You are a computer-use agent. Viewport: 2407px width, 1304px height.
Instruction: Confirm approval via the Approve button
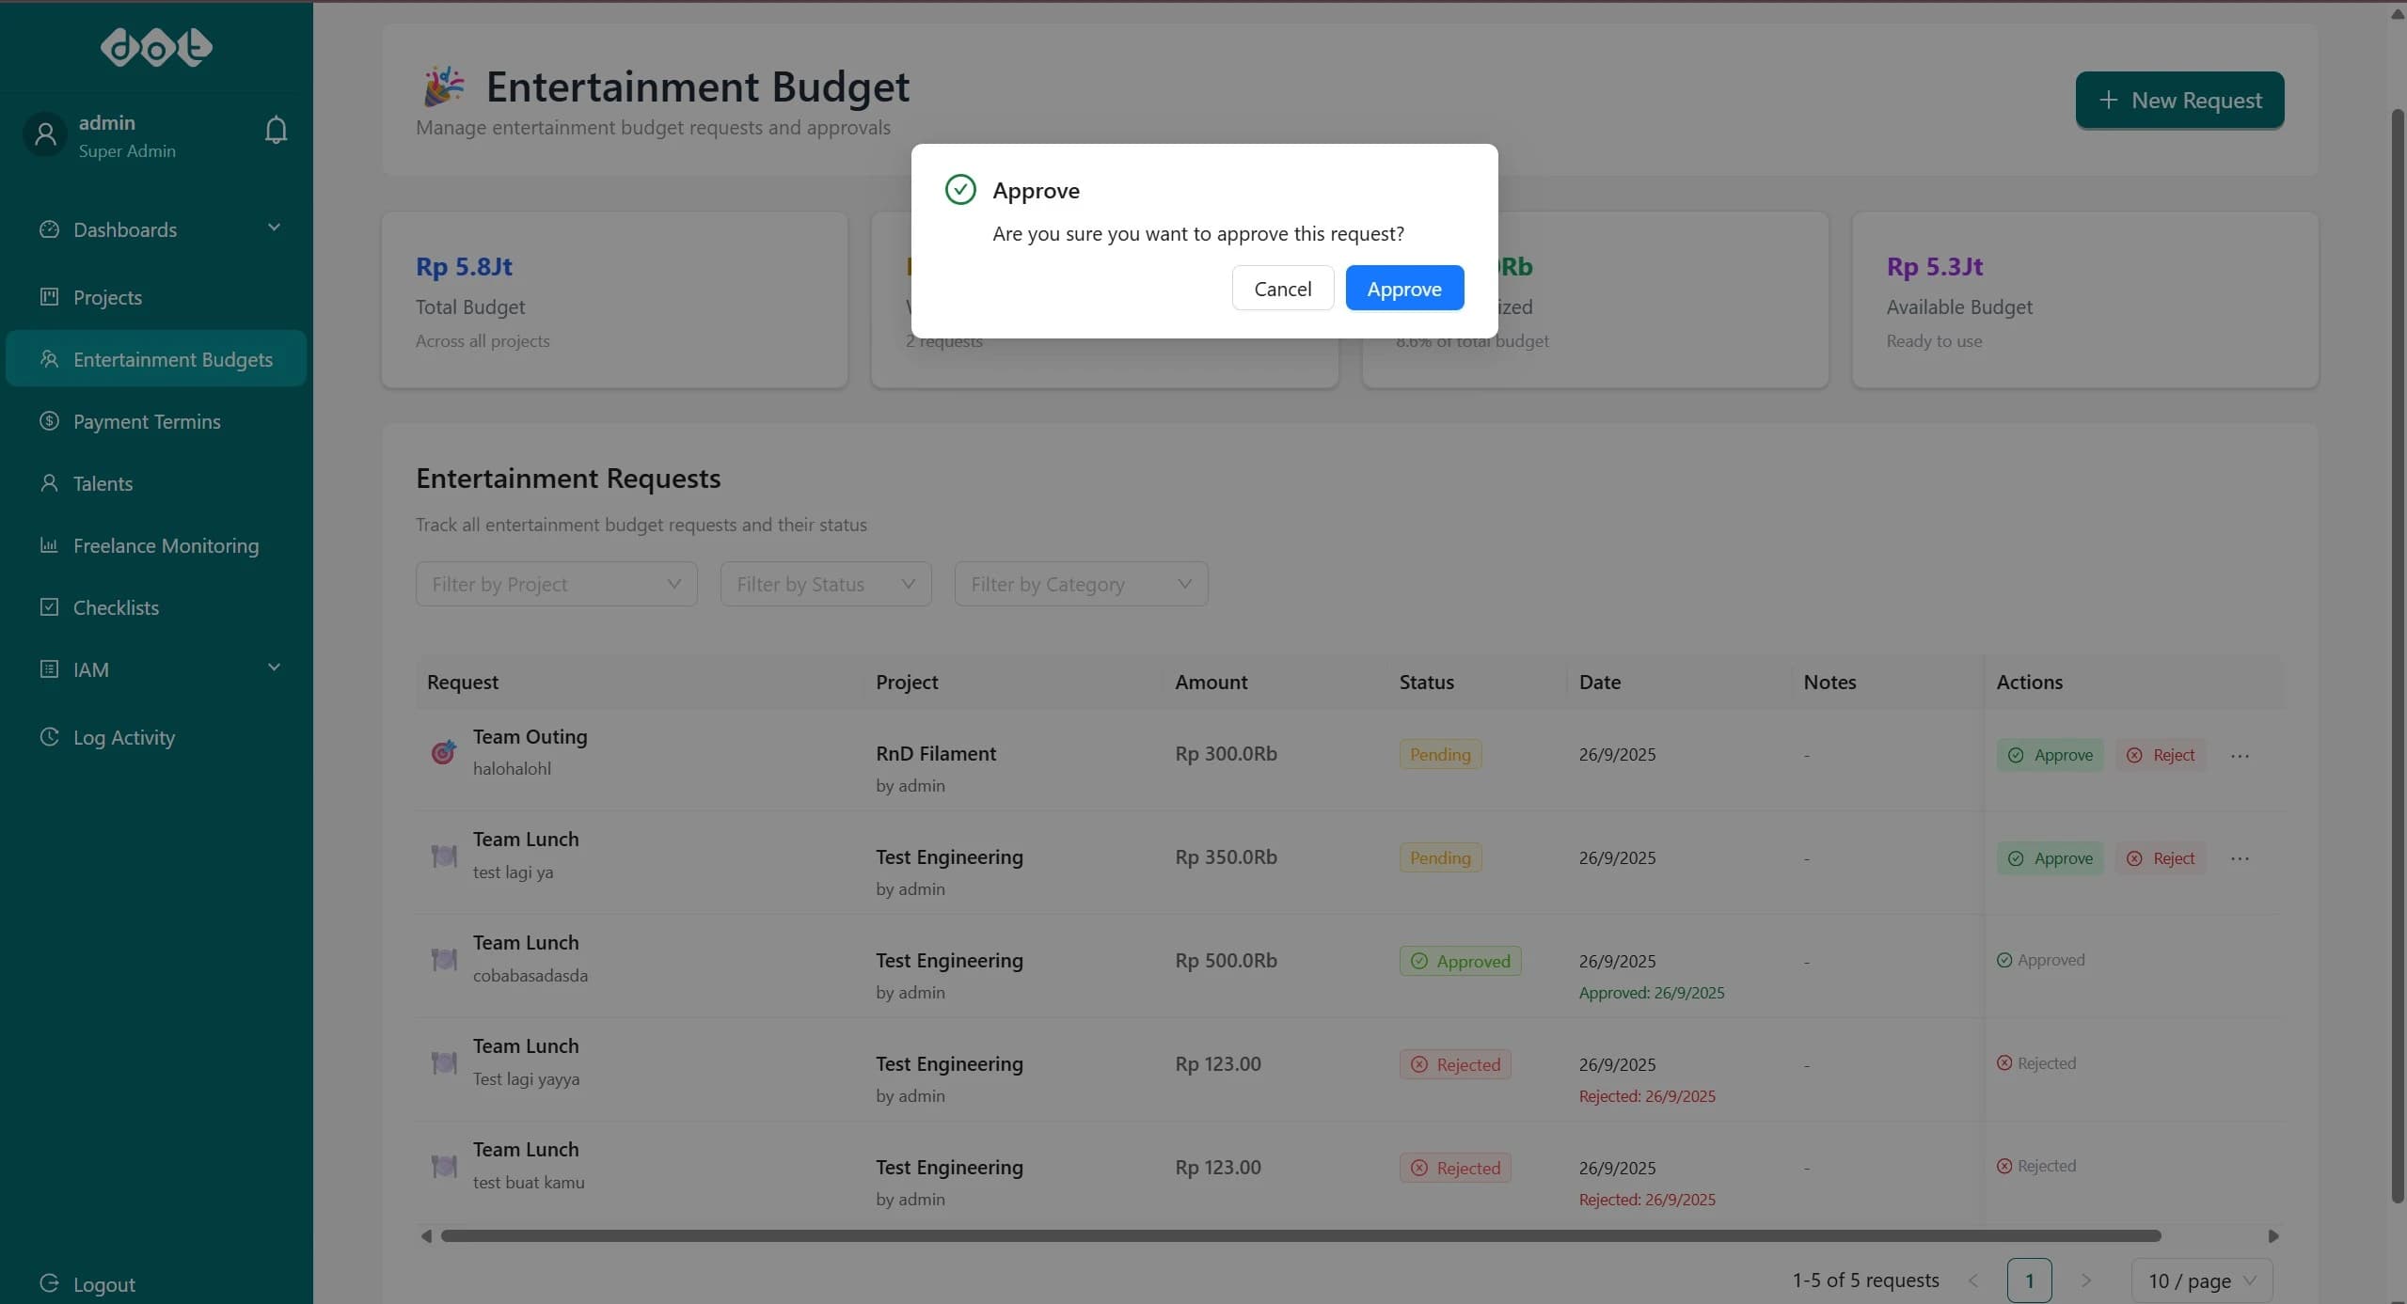1403,288
